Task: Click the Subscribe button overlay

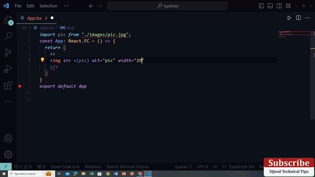Action: click(x=289, y=163)
